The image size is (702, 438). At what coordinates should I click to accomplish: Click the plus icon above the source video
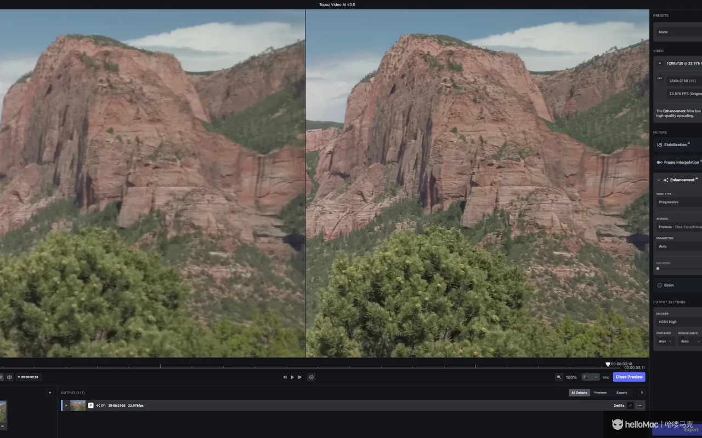pos(50,393)
